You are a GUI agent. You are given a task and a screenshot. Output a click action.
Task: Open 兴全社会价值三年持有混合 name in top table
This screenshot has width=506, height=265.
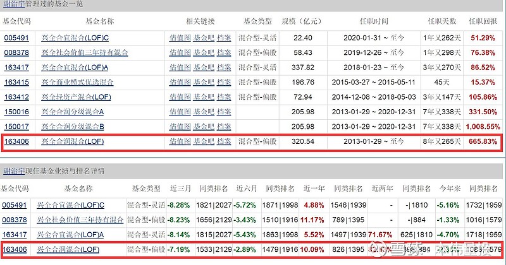[85, 52]
